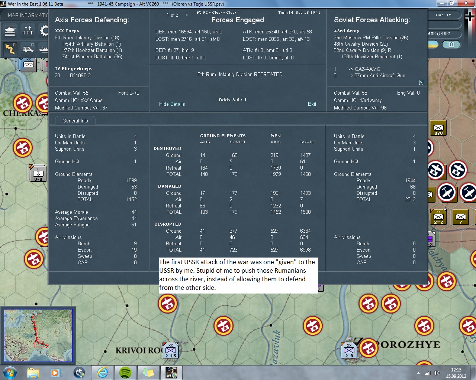
Task: Open the order of battle tank icon
Action: coord(10,30)
